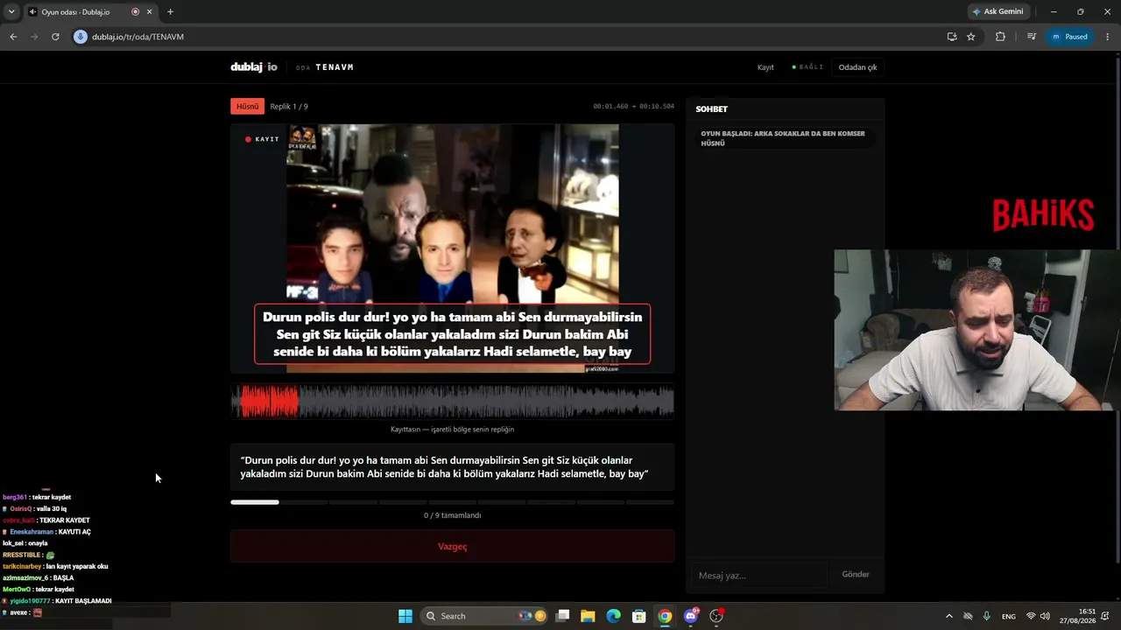Click the BAĞLI connection status
This screenshot has height=630, width=1121.
(807, 67)
